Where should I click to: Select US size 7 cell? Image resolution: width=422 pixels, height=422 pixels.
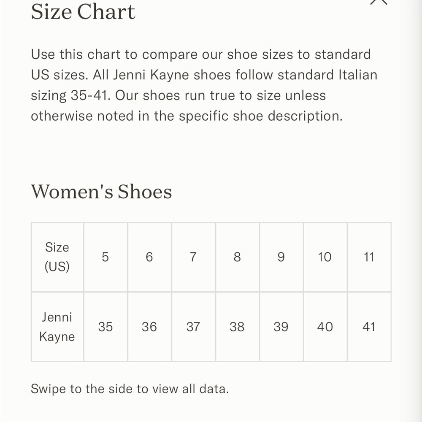194,257
